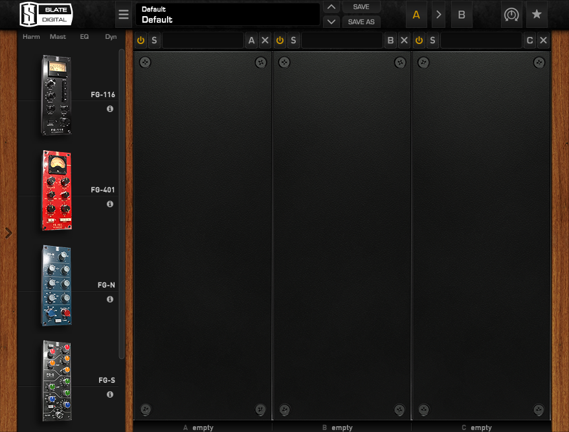Open the notifications bell icon
569x432 pixels.
(x=511, y=14)
